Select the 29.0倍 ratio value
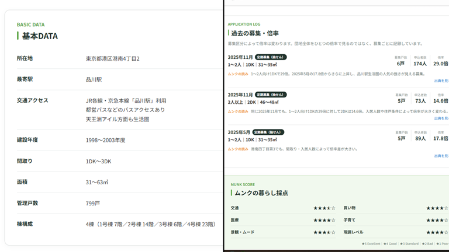This screenshot has height=252, width=449. pos(441,64)
